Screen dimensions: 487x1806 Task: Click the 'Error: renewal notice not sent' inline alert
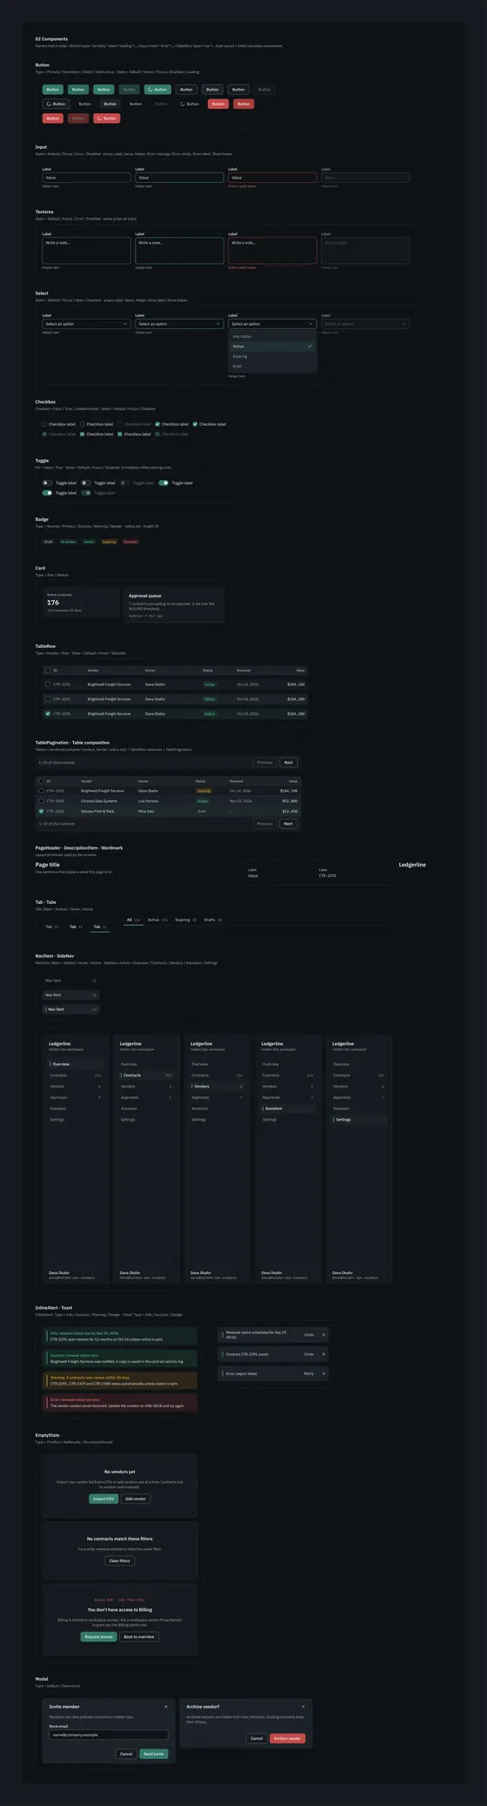click(122, 1403)
